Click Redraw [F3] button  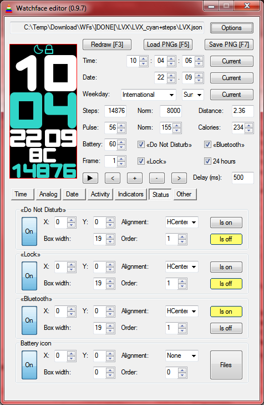tap(107, 45)
